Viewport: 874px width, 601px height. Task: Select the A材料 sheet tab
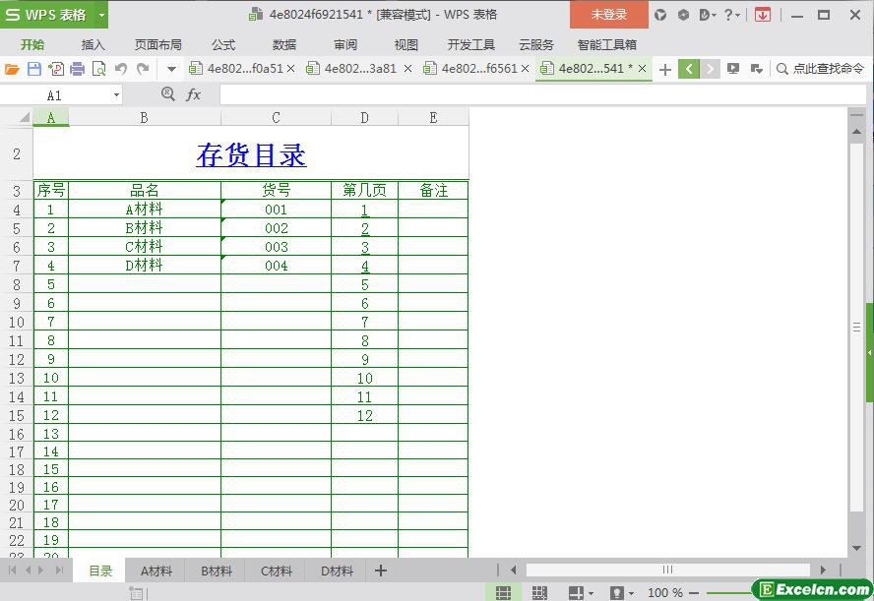pos(156,571)
